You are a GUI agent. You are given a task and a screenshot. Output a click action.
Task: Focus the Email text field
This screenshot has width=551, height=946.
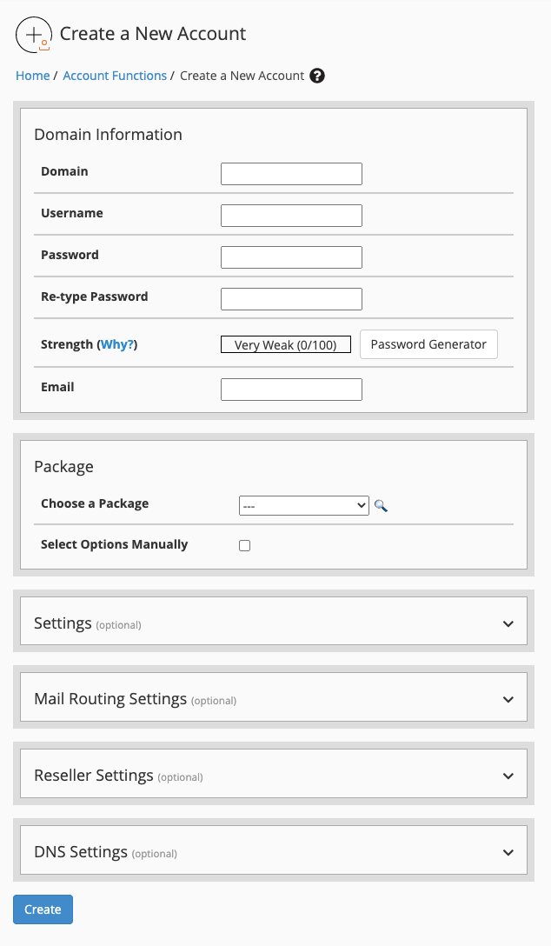click(291, 390)
